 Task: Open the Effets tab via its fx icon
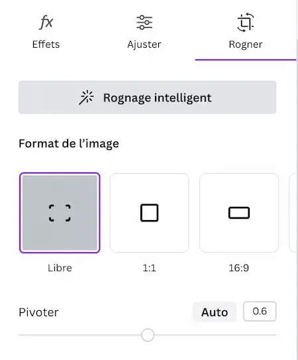(x=46, y=23)
